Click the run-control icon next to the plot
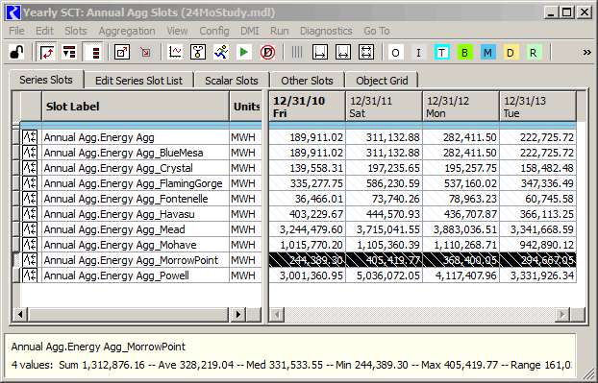Viewport: 598px width, 383px height. [198, 52]
